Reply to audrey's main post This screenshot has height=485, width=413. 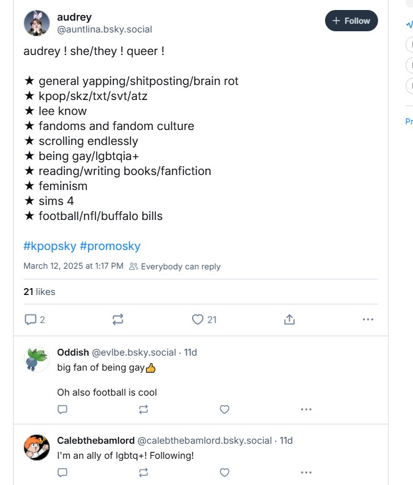(31, 319)
